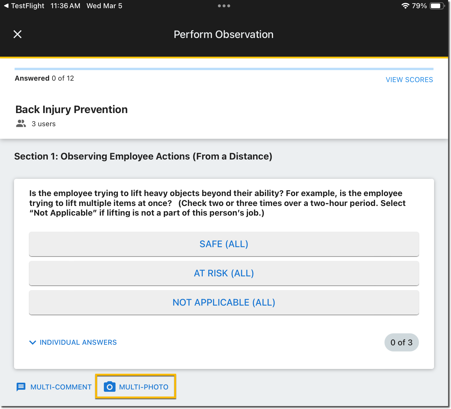Open the INDIVIDUAL ANSWERS section label
The width and height of the screenshot is (451, 409).
pos(78,342)
